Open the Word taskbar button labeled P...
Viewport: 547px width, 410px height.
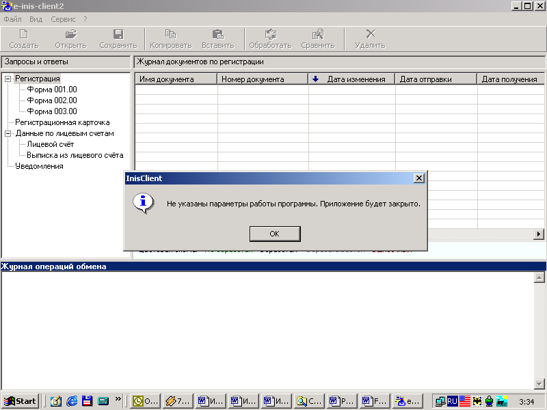point(343,401)
